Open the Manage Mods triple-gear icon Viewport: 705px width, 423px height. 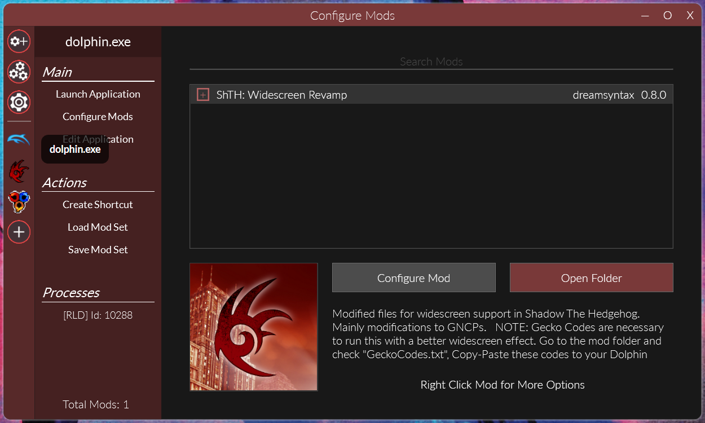click(19, 72)
